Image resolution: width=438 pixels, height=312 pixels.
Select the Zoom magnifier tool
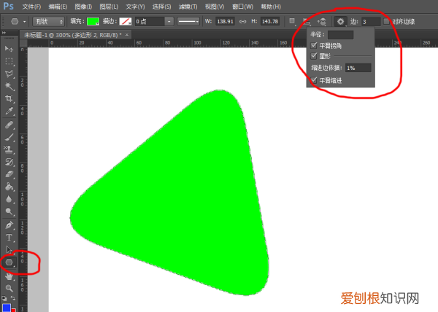point(9,288)
